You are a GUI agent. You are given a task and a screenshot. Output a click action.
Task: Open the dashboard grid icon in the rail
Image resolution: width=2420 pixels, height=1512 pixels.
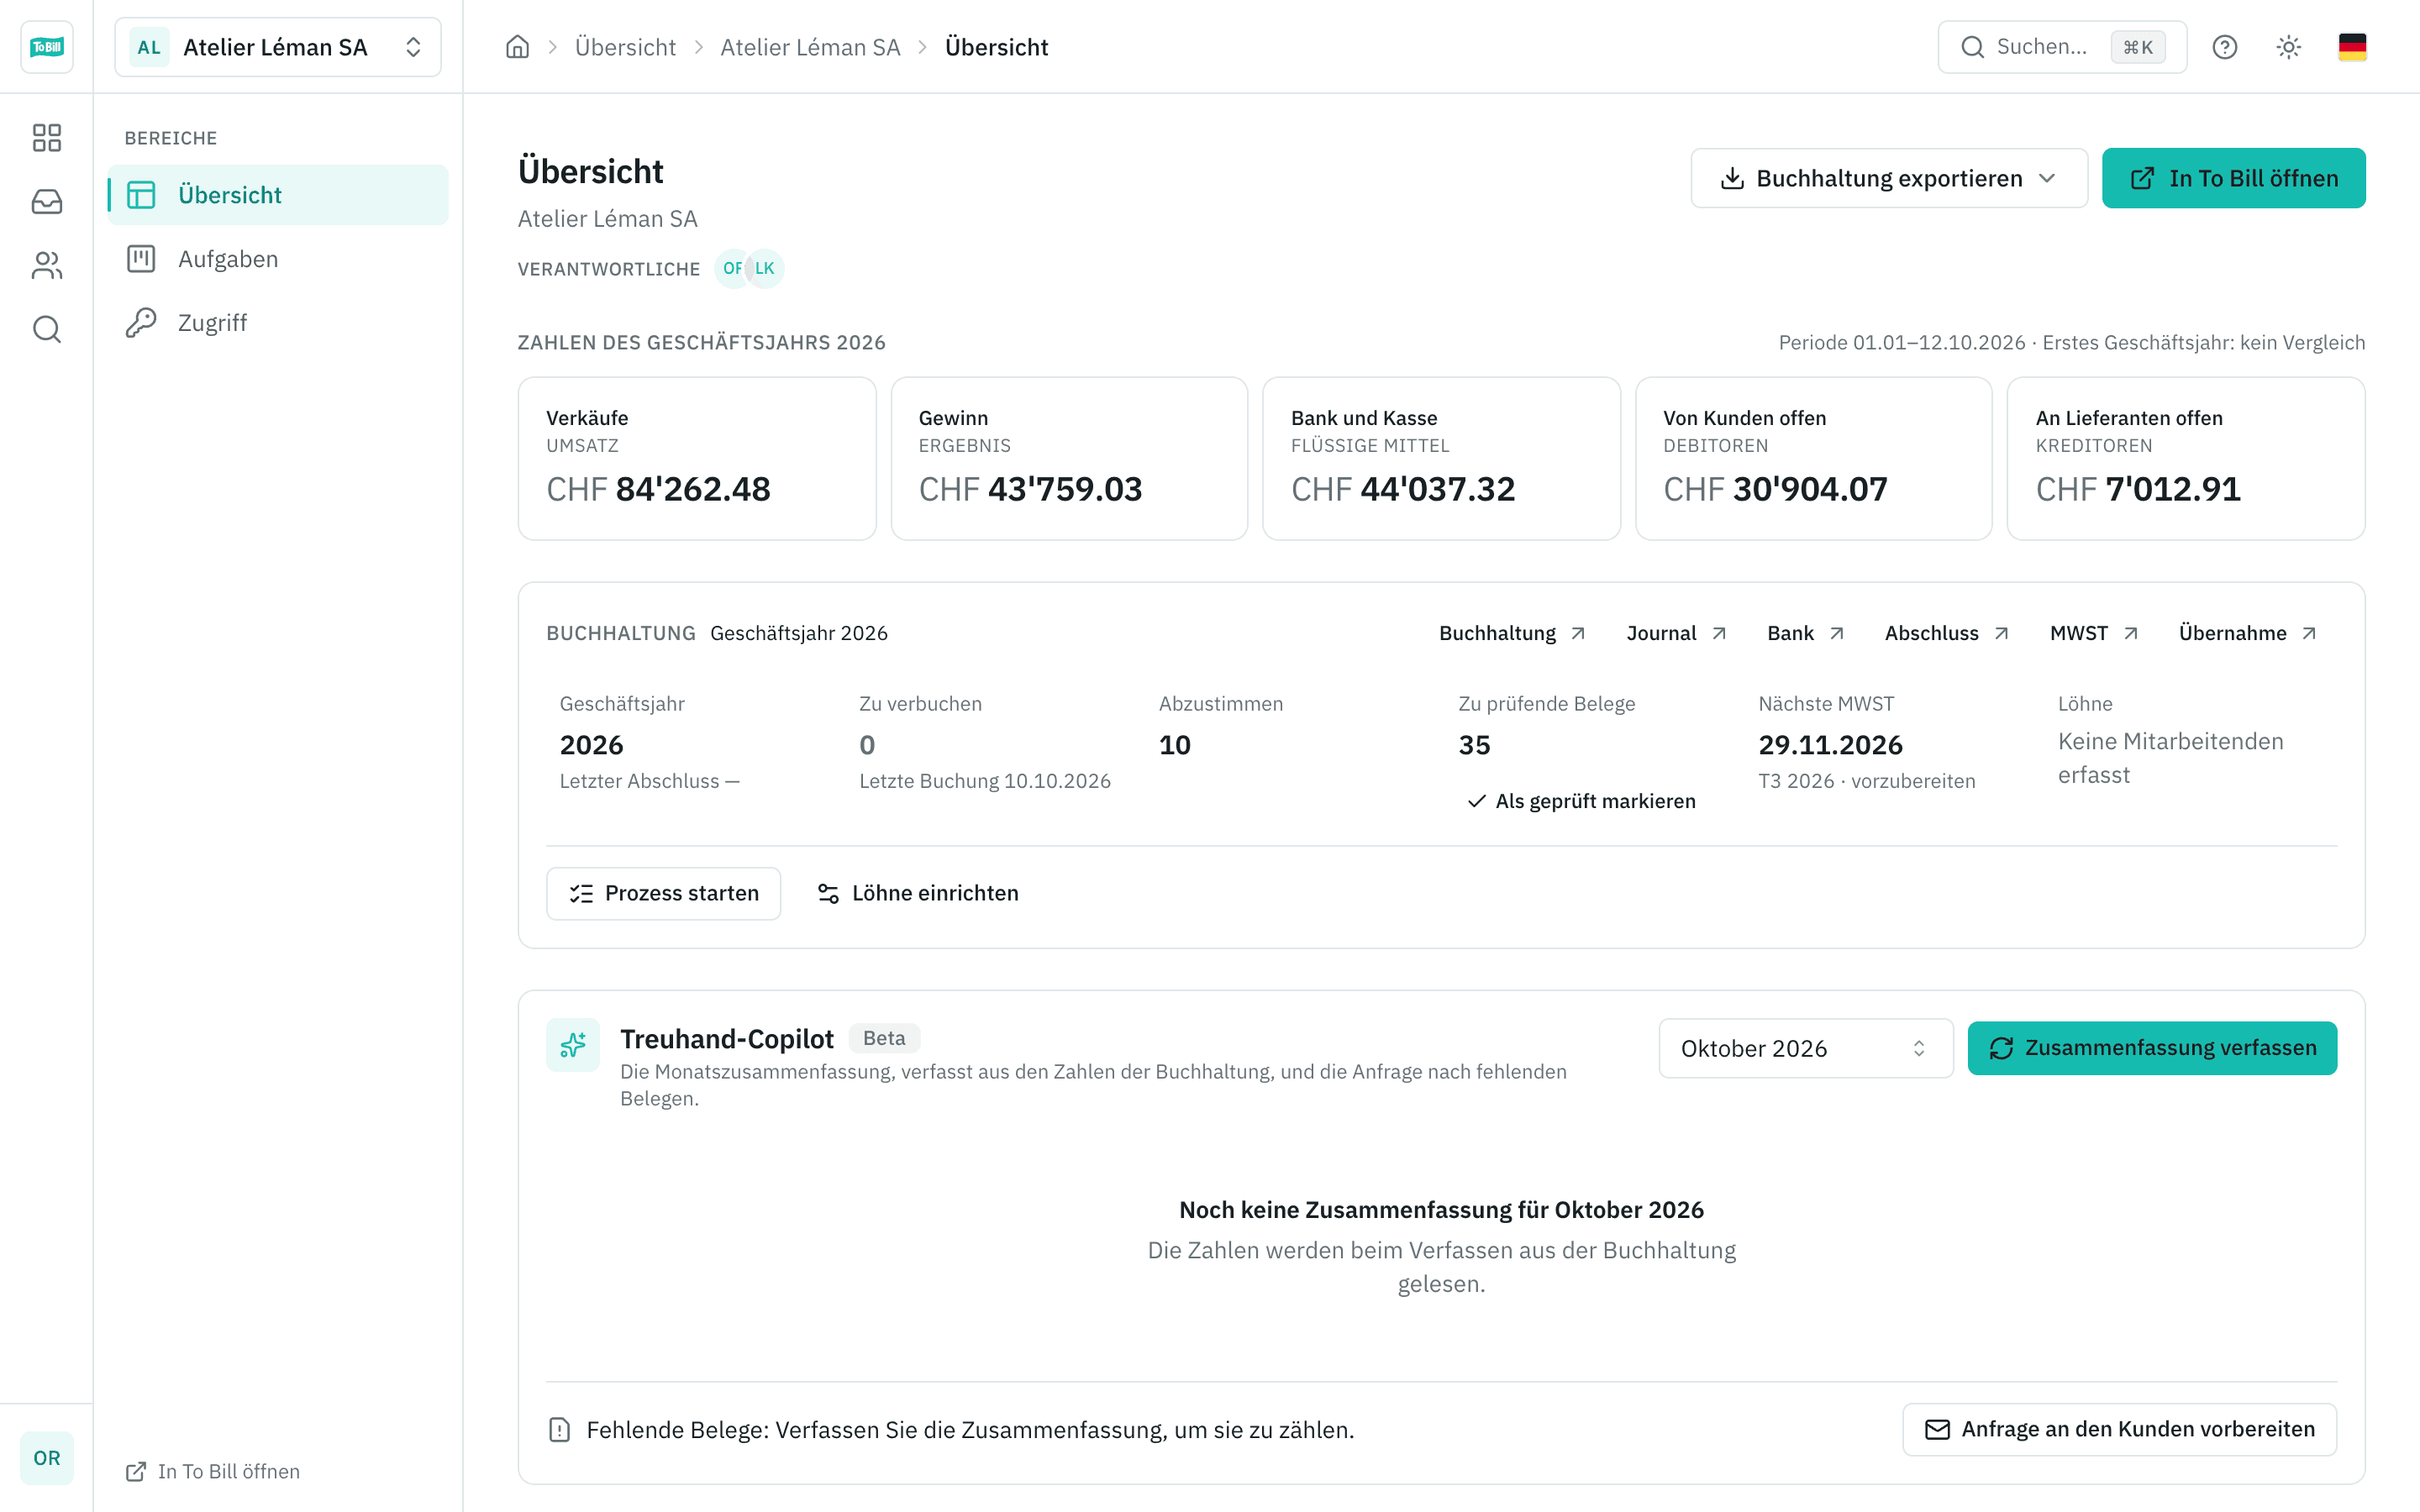46,137
